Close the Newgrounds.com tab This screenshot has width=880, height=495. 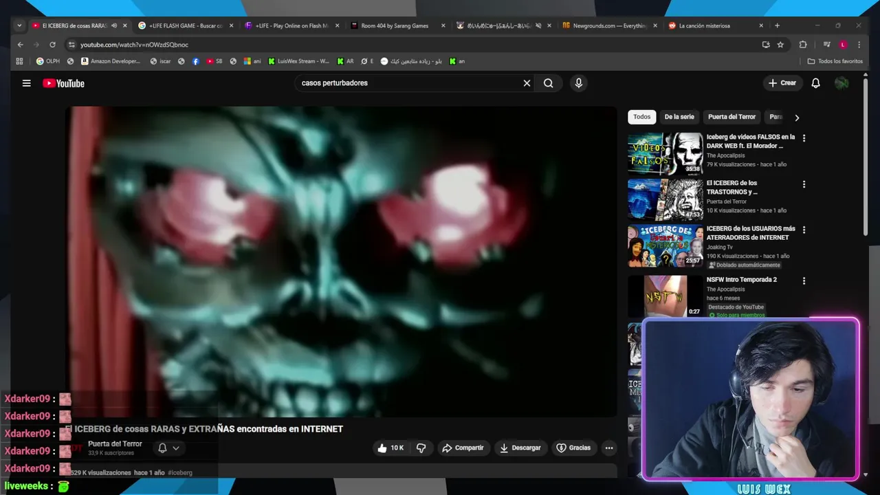[654, 25]
